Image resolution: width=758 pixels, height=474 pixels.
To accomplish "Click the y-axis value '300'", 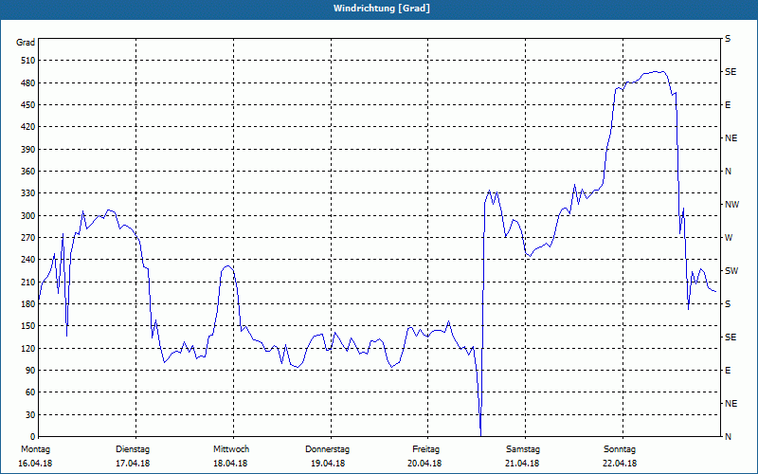I will (28, 216).
